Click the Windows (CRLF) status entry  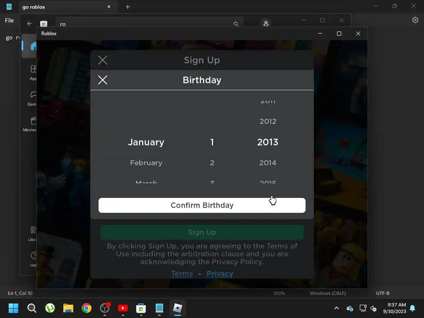pos(328,293)
